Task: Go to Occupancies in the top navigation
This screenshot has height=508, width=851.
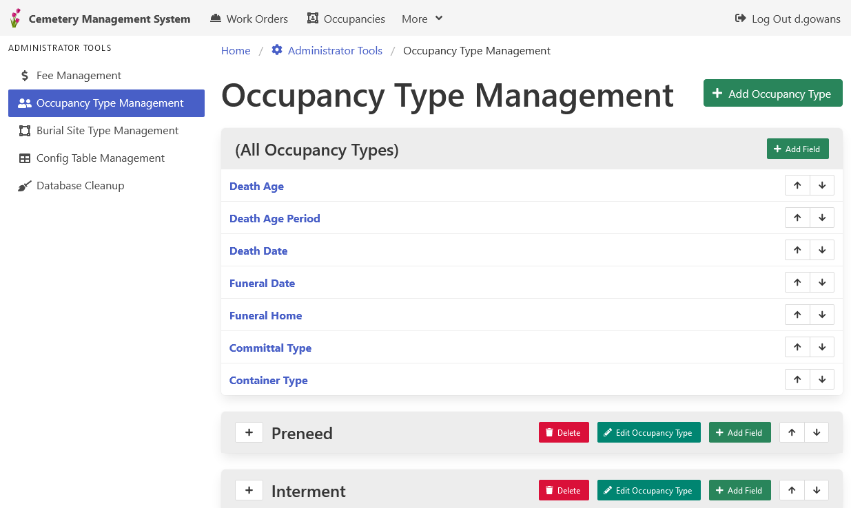Action: pos(346,19)
